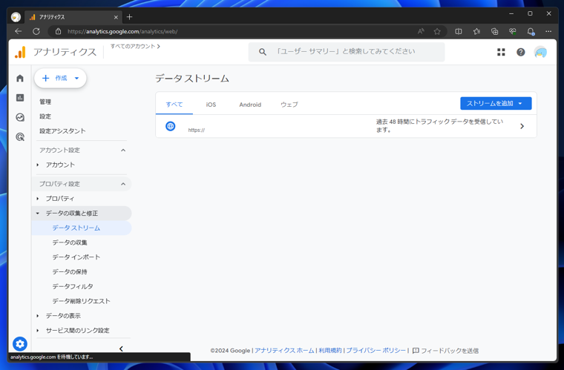Open the account avatar in Analytics header
The height and width of the screenshot is (370, 564).
540,52
